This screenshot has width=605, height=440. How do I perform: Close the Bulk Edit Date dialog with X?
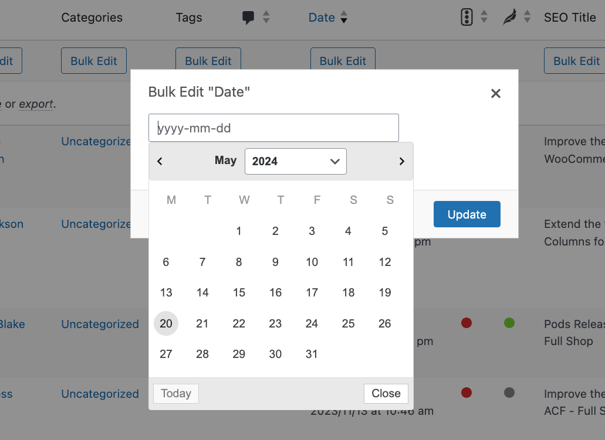pos(496,93)
